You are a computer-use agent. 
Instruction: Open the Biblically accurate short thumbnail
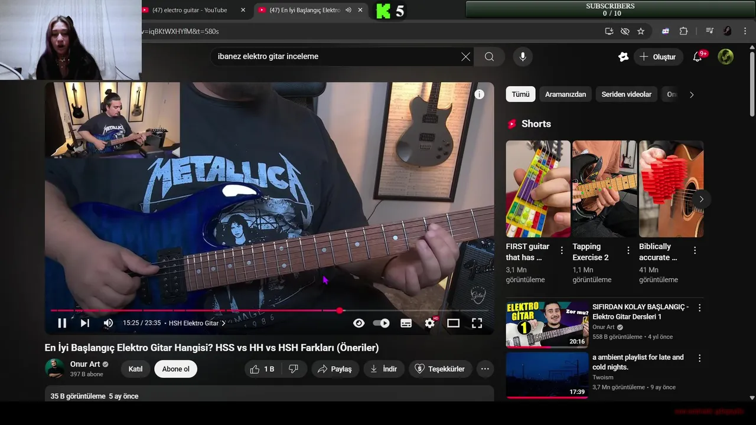click(x=671, y=189)
